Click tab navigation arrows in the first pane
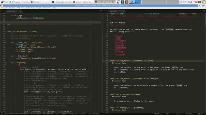This screenshot has height=115, width=206. click(2, 11)
